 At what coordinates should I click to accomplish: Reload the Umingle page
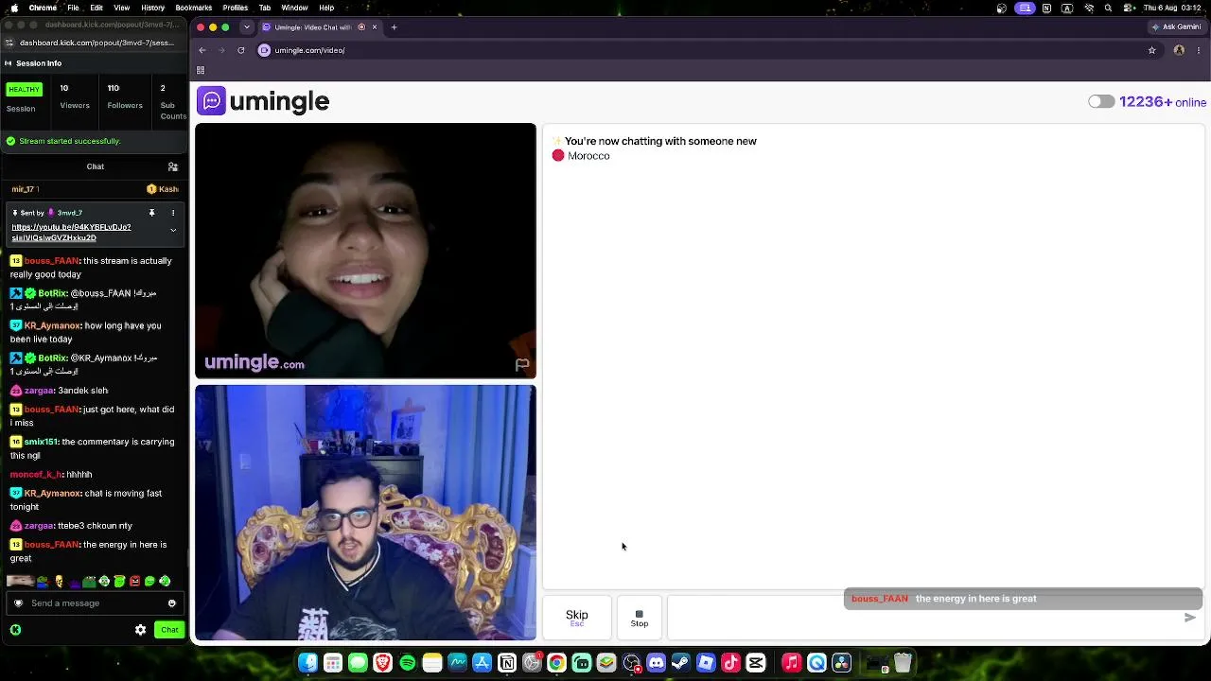click(241, 50)
